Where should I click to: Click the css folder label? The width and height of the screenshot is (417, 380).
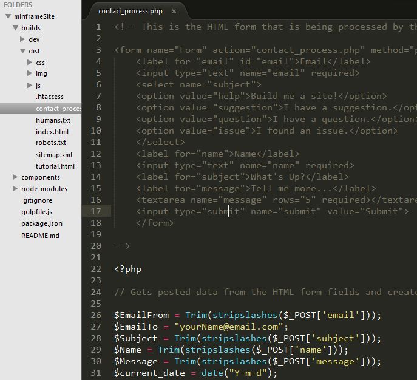(40, 63)
